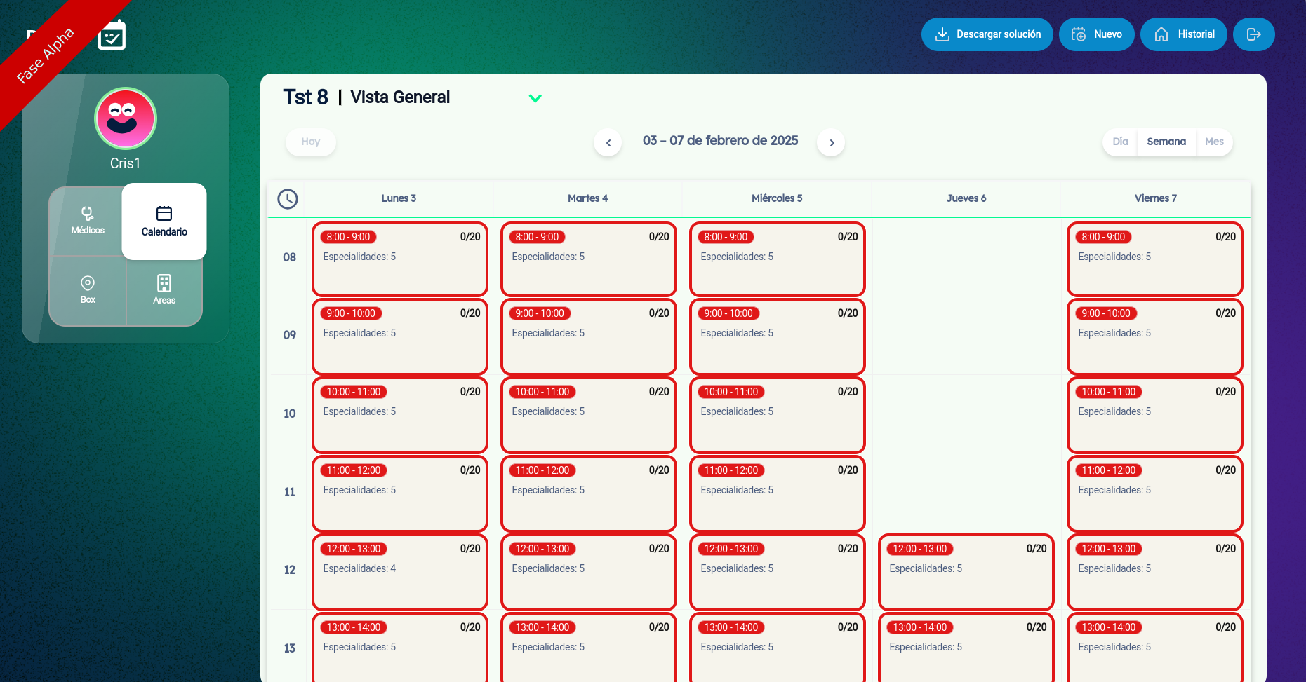Open the Areas section
The image size is (1306, 682).
pyautogui.click(x=164, y=289)
